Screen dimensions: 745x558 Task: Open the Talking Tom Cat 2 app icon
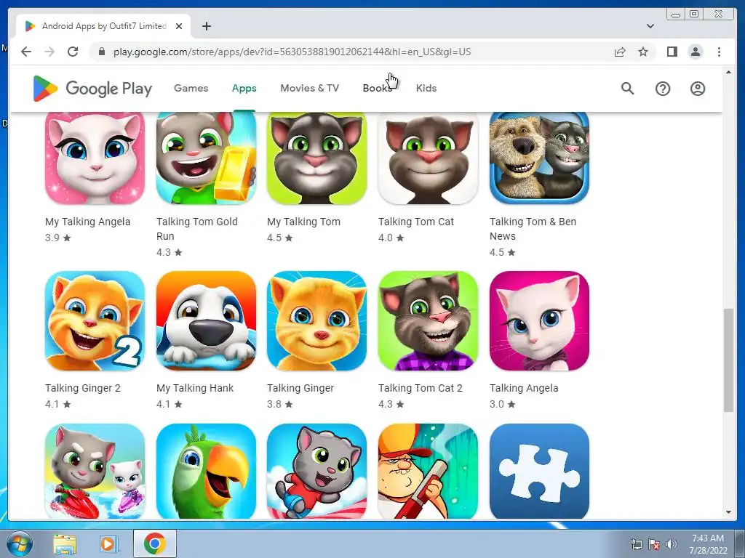tap(428, 320)
